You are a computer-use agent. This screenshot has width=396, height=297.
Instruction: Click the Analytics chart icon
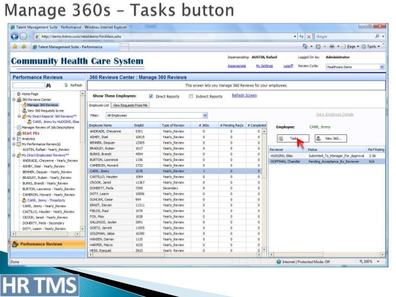[x=19, y=139]
